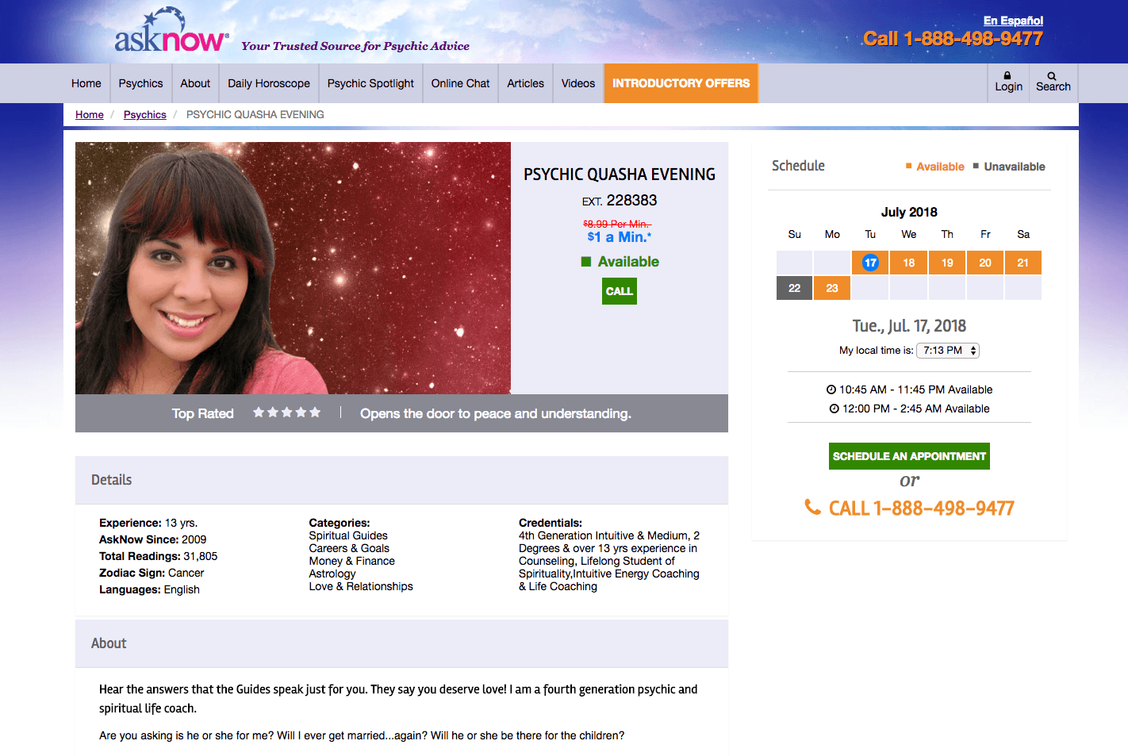Image resolution: width=1128 pixels, height=756 pixels.
Task: Switch the site to En Español
Action: pyautogui.click(x=1013, y=21)
